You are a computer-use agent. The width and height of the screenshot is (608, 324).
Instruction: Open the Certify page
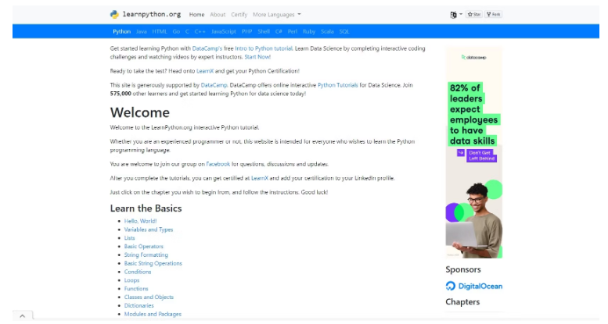(x=239, y=15)
